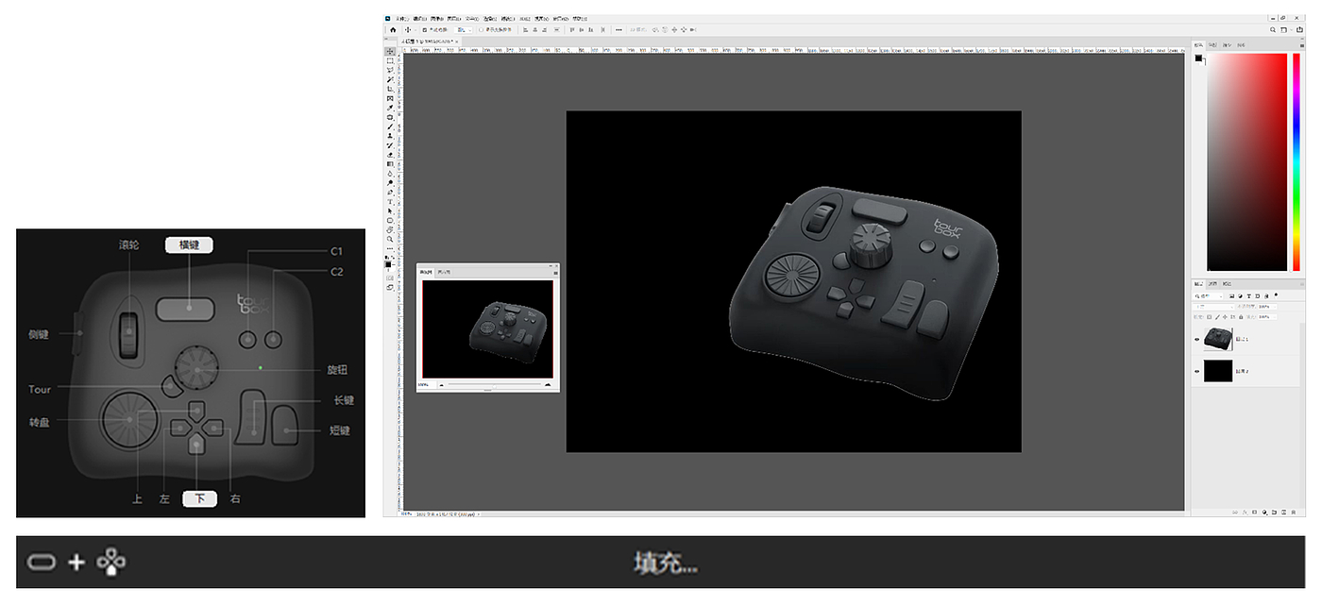Click the 旋钮 label in TourBox diagram
This screenshot has height=606, width=1322.
tap(336, 370)
